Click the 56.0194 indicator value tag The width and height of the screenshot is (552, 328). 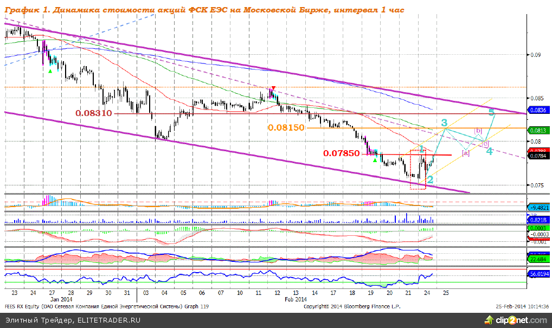538,275
